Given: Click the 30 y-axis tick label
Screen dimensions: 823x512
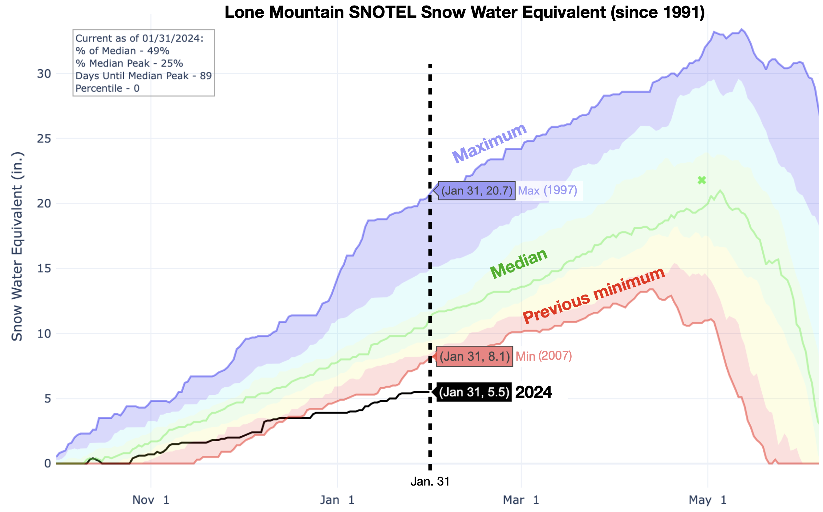Looking at the screenshot, I should click(44, 74).
